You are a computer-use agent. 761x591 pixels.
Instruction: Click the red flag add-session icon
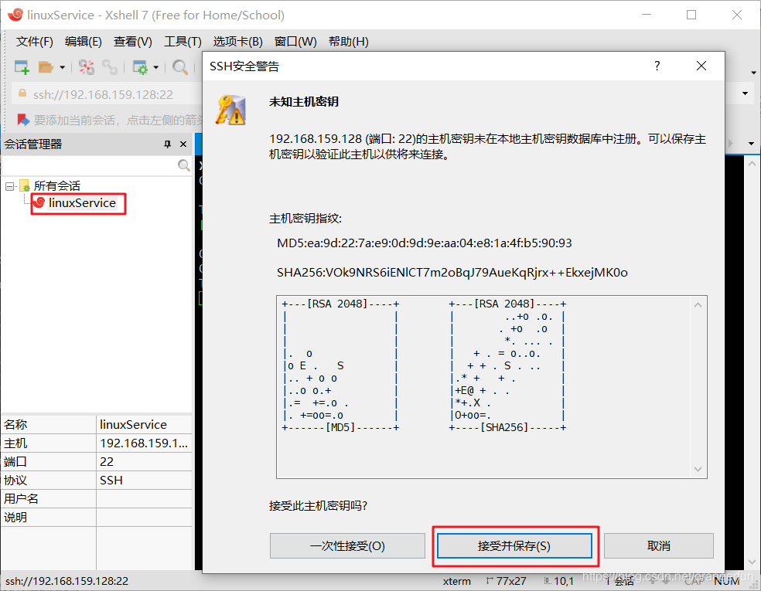pyautogui.click(x=22, y=119)
